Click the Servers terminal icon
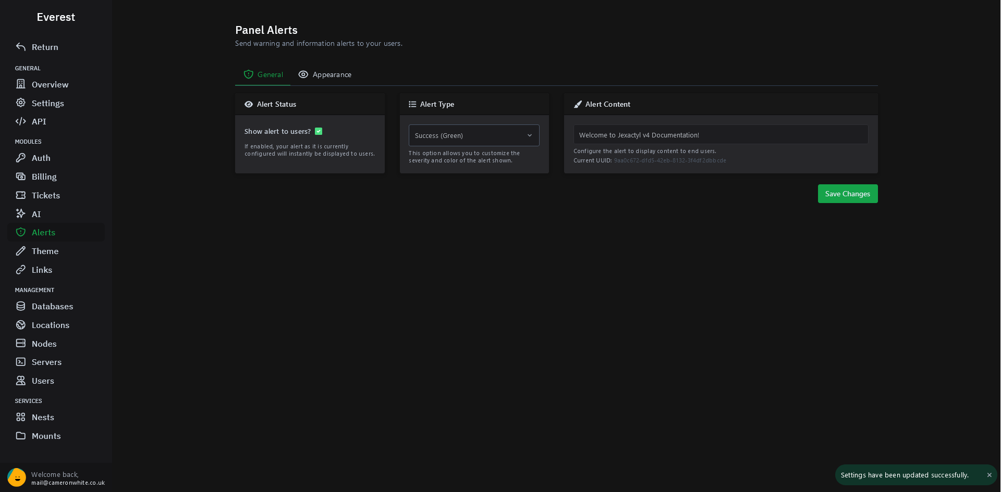Image resolution: width=1001 pixels, height=492 pixels. (x=21, y=362)
